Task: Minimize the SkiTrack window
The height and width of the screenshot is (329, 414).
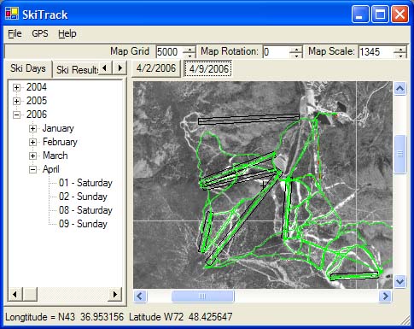Action: (x=360, y=15)
